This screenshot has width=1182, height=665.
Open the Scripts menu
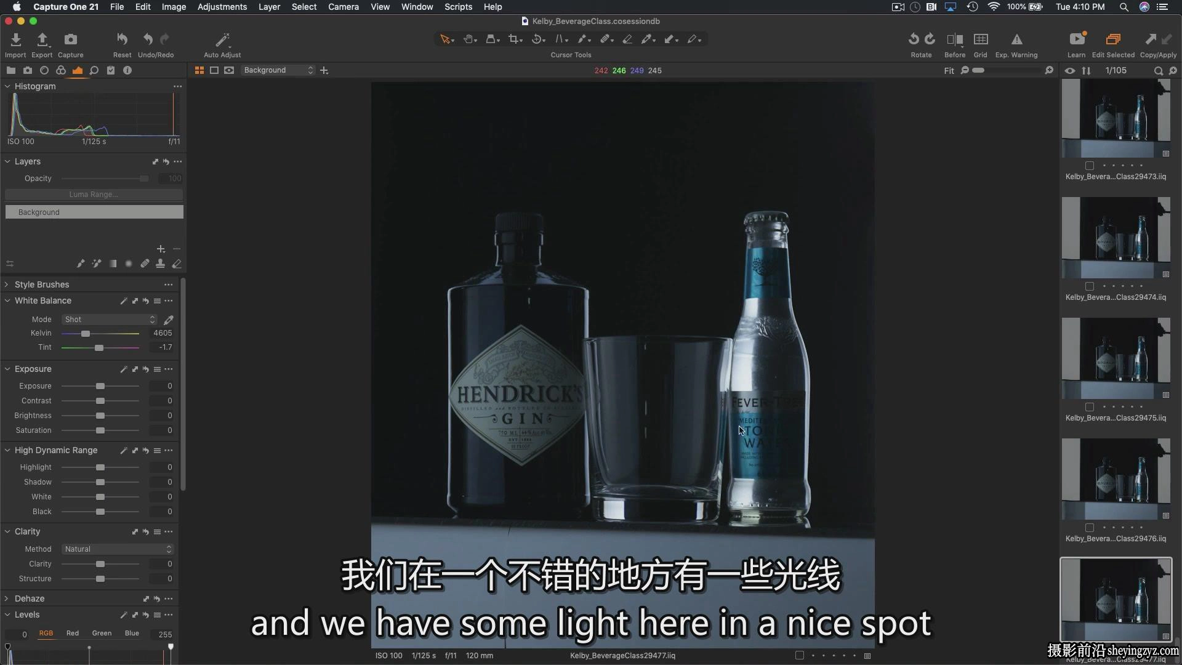tap(458, 7)
